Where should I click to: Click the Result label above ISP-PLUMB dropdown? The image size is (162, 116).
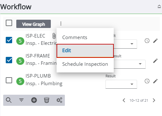[111, 76]
